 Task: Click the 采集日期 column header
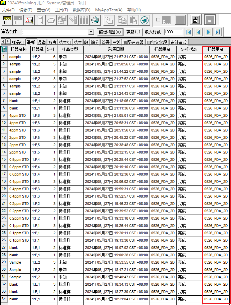116,49
